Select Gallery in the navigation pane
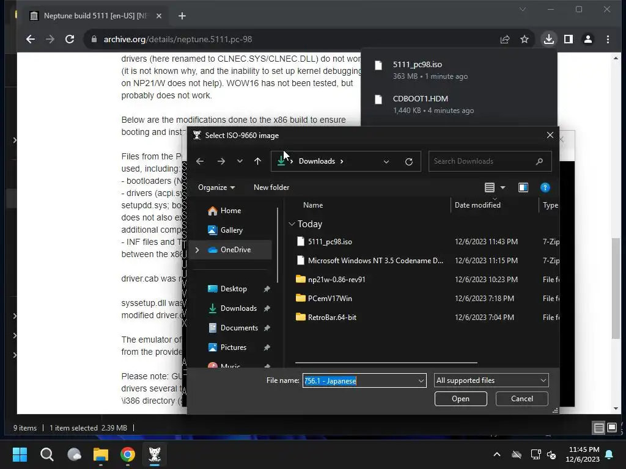Image resolution: width=626 pixels, height=469 pixels. (x=231, y=230)
